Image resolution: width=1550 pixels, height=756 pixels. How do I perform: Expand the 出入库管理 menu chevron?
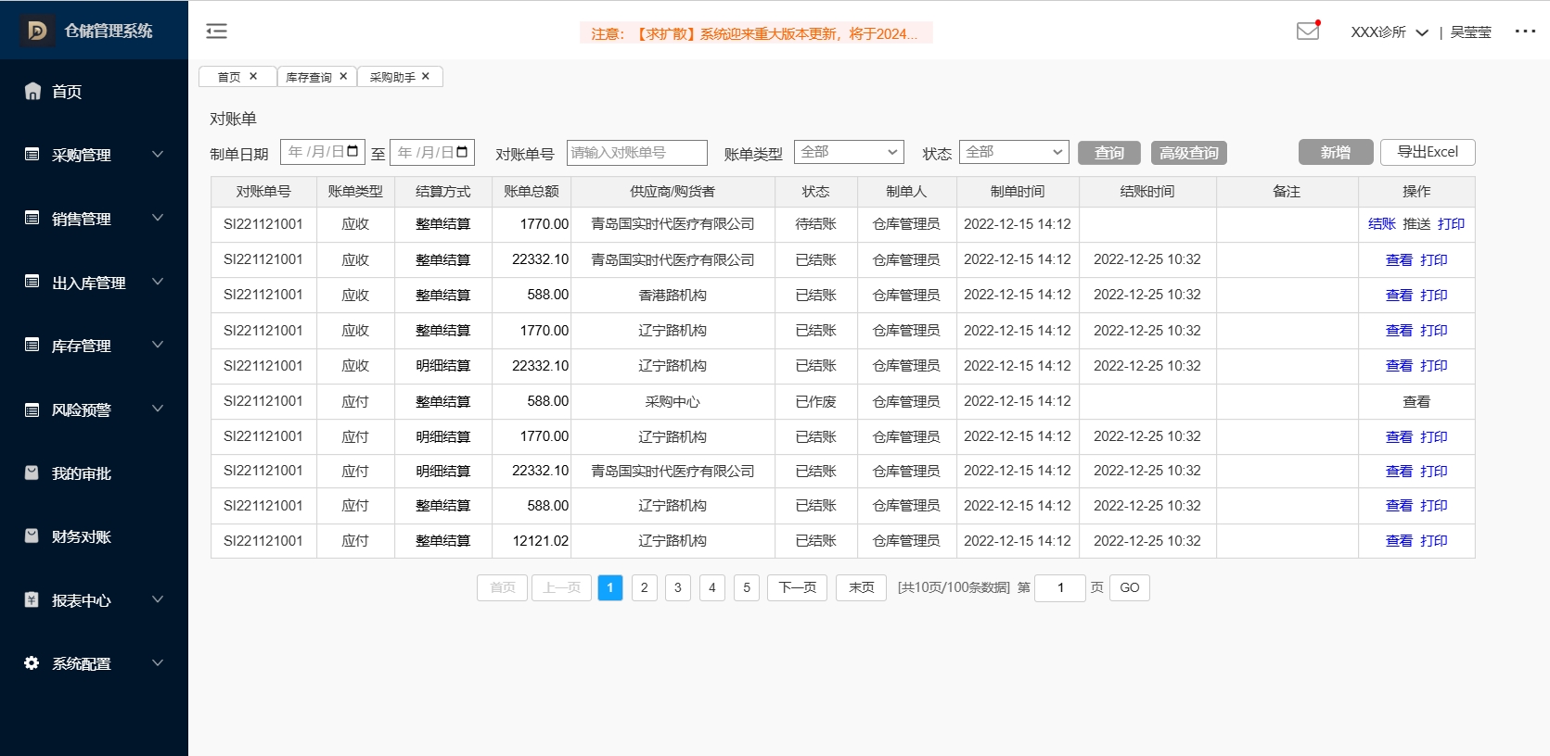pyautogui.click(x=158, y=282)
